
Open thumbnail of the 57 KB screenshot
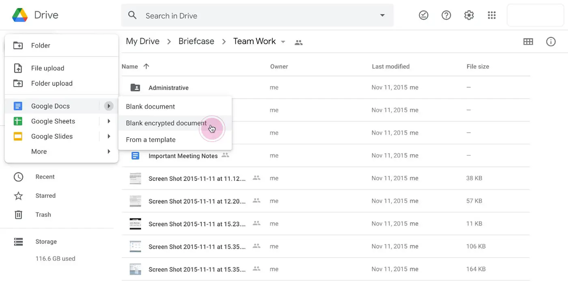pos(135,201)
